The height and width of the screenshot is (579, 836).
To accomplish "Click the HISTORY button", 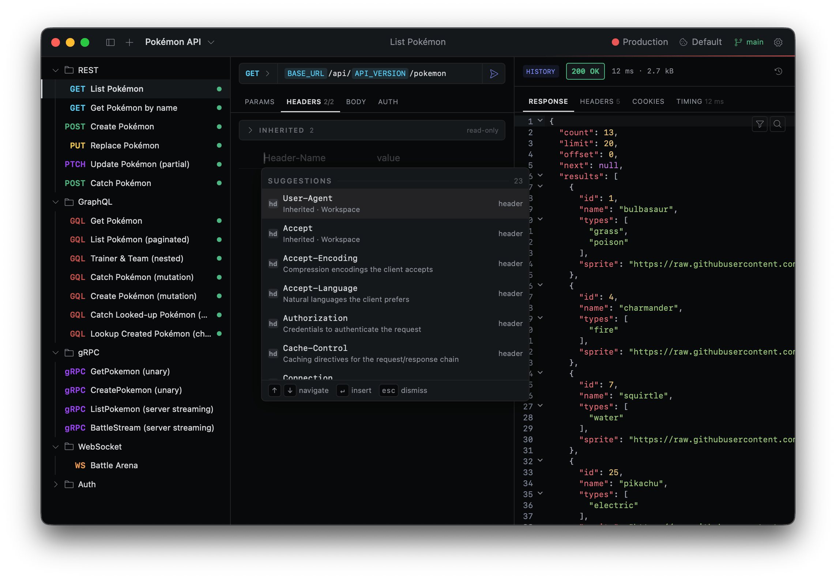I will 541,71.
